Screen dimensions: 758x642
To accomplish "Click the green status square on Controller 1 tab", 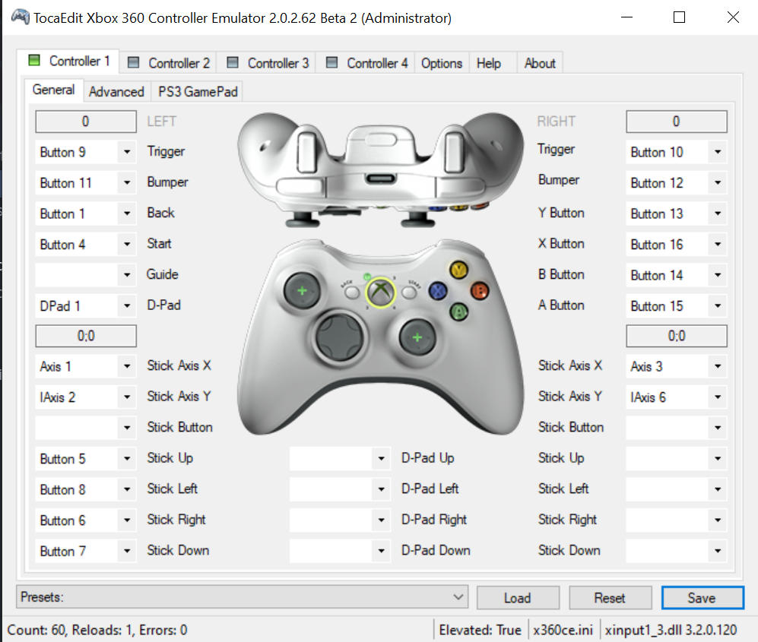I will click(34, 60).
